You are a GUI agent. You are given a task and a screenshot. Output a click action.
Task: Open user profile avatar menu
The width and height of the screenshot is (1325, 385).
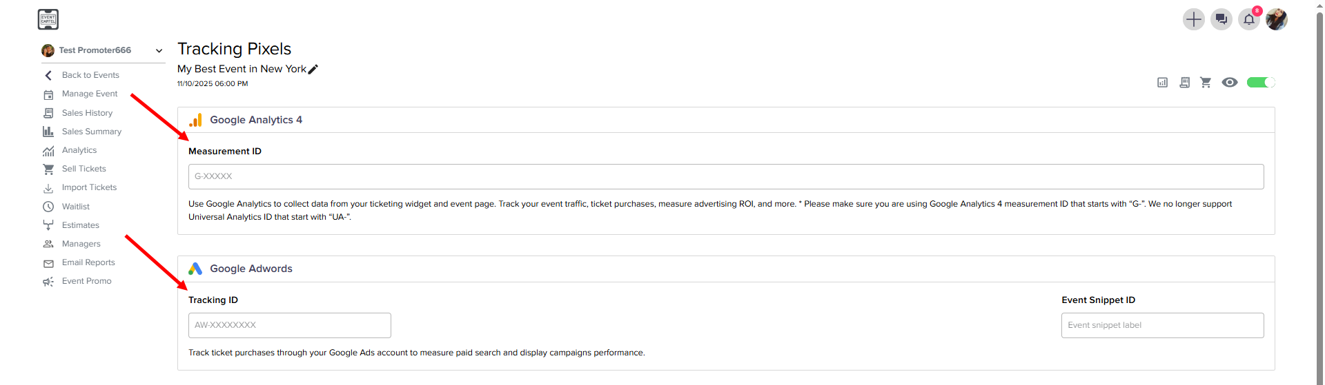[1276, 19]
